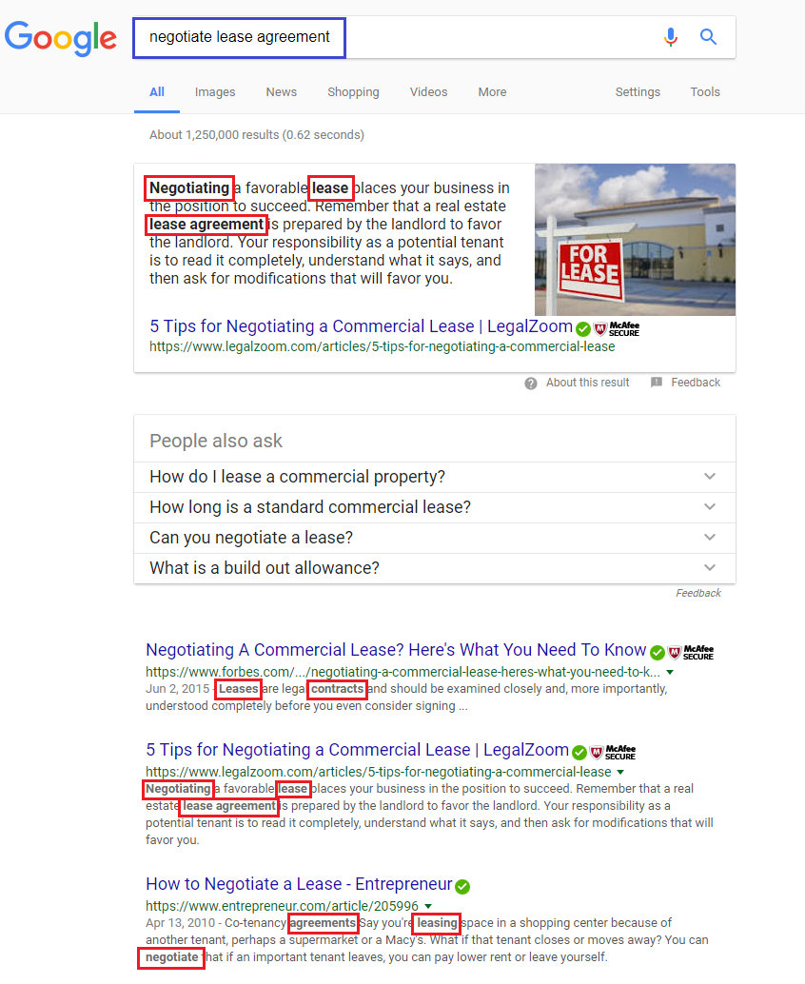The image size is (805, 984).
Task: Click McAfee Secure badge on Forbes result
Action: (x=691, y=652)
